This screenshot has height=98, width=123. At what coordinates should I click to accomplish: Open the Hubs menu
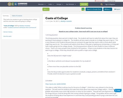(51, 4)
